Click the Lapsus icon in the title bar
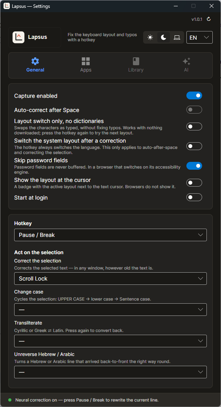The image size is (221, 407). click(7, 6)
